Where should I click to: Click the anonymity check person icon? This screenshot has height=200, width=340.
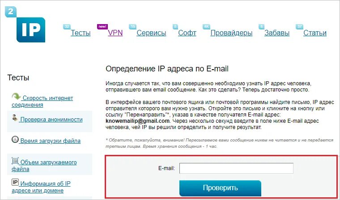[15, 118]
